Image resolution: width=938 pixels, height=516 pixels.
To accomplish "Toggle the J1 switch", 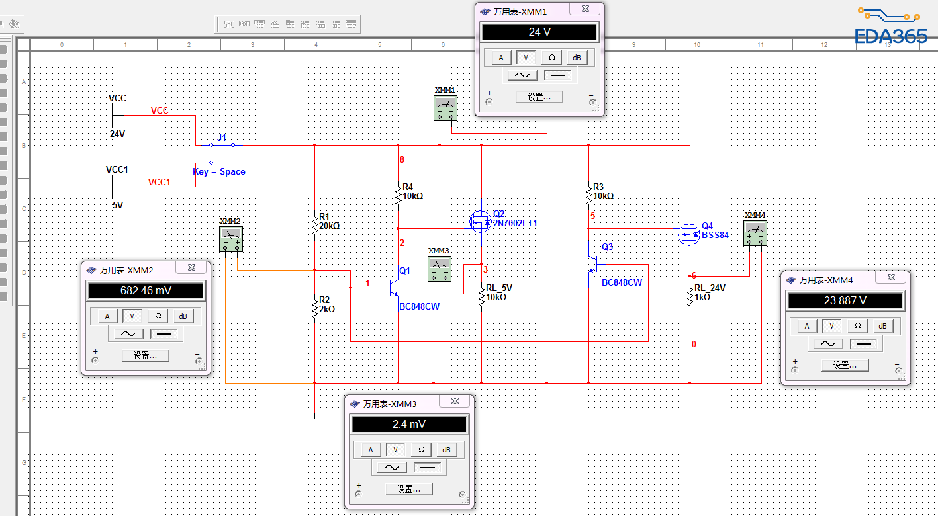I will [222, 144].
